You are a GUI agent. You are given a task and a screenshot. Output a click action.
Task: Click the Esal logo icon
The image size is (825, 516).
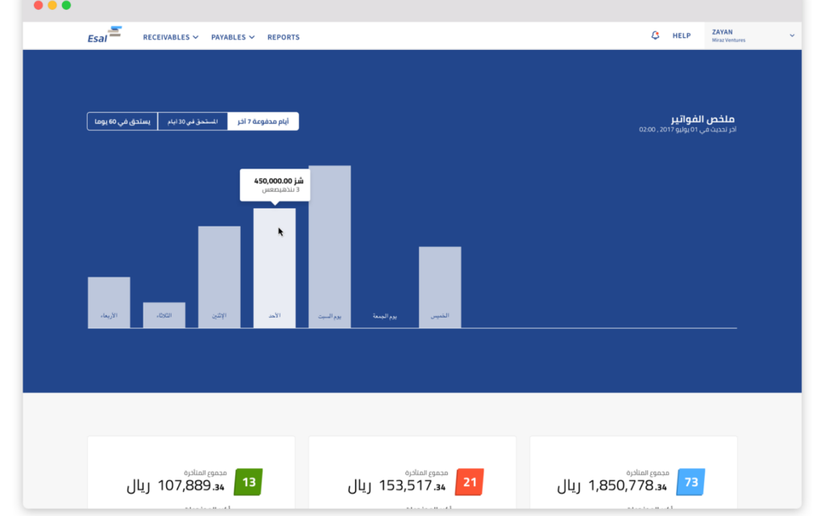click(105, 35)
